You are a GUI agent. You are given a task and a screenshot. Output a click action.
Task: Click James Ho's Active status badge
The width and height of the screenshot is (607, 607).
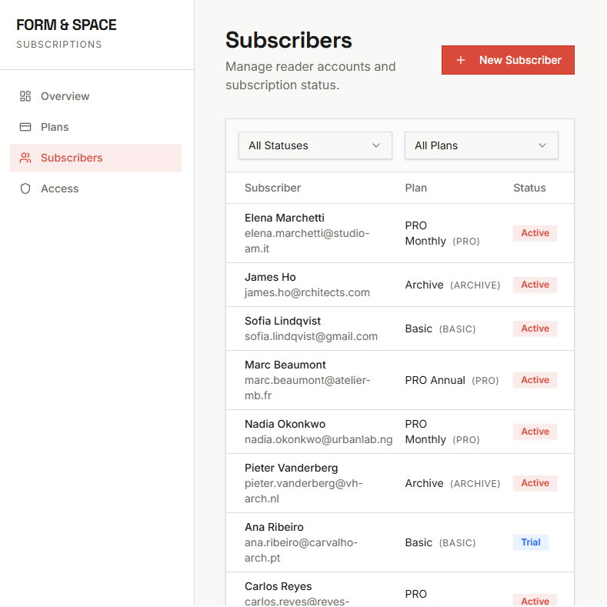point(535,285)
